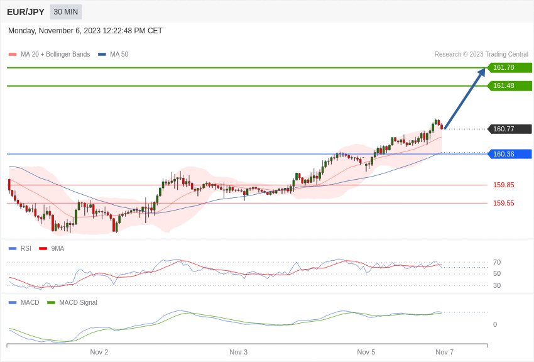Toggle the MACD legend marker
This screenshot has width=534, height=362.
11,302
